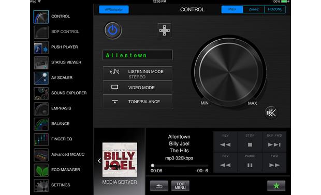Select the PUSH PLAYER menu label
321x195 pixels.
tap(65, 47)
